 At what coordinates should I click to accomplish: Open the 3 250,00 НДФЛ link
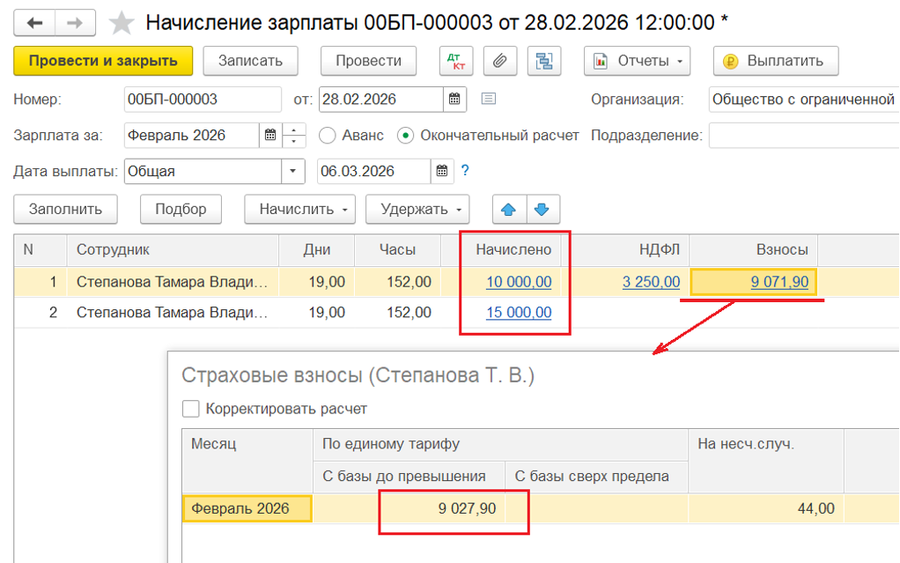tap(651, 282)
